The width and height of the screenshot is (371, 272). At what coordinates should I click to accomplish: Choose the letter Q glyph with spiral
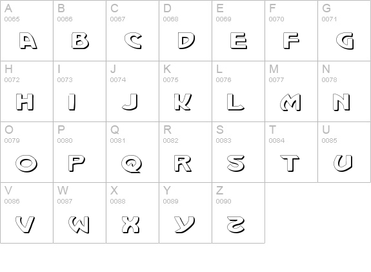point(132,163)
